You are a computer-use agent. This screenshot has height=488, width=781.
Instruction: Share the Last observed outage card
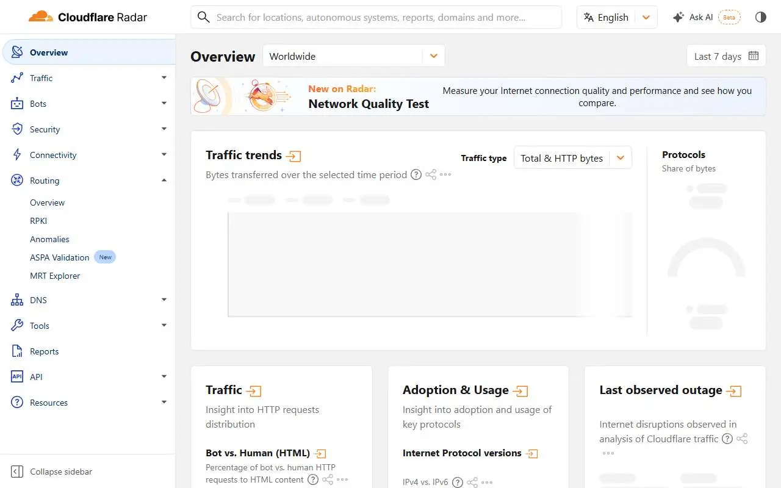(742, 439)
